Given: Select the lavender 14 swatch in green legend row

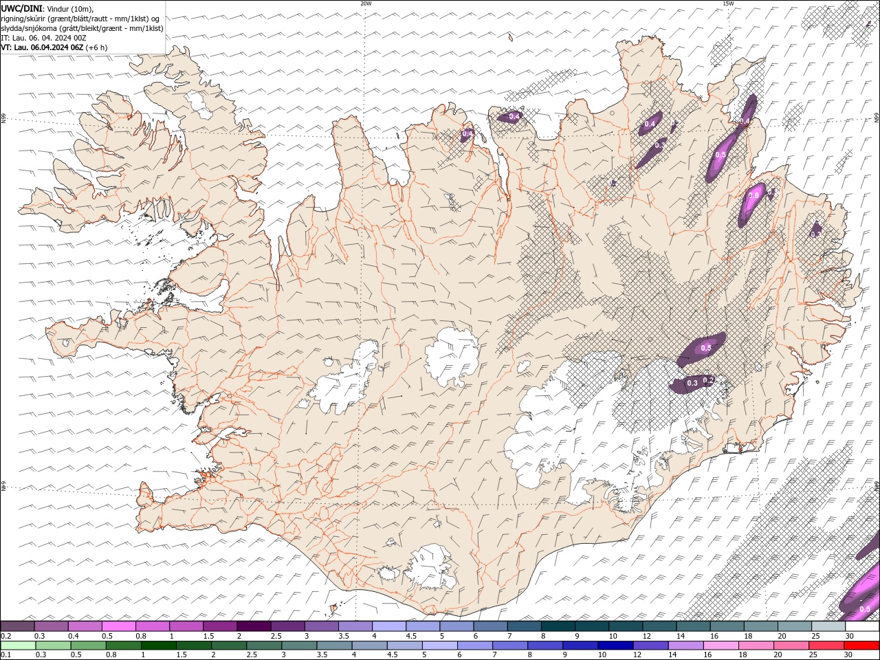Looking at the screenshot, I should click(x=685, y=646).
